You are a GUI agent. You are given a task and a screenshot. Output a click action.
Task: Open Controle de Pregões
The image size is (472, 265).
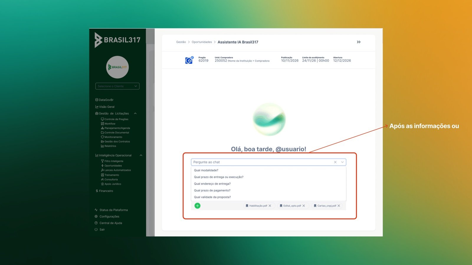(114, 119)
